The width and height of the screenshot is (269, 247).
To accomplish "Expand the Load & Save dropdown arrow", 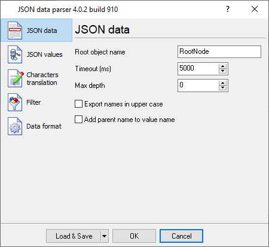I will click(105, 236).
